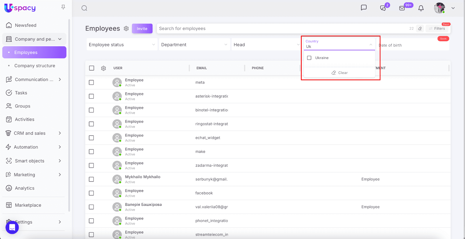Image resolution: width=465 pixels, height=239 pixels.
Task: Select the checkbox for Mykhailo Mykhailo row
Action: (91, 179)
